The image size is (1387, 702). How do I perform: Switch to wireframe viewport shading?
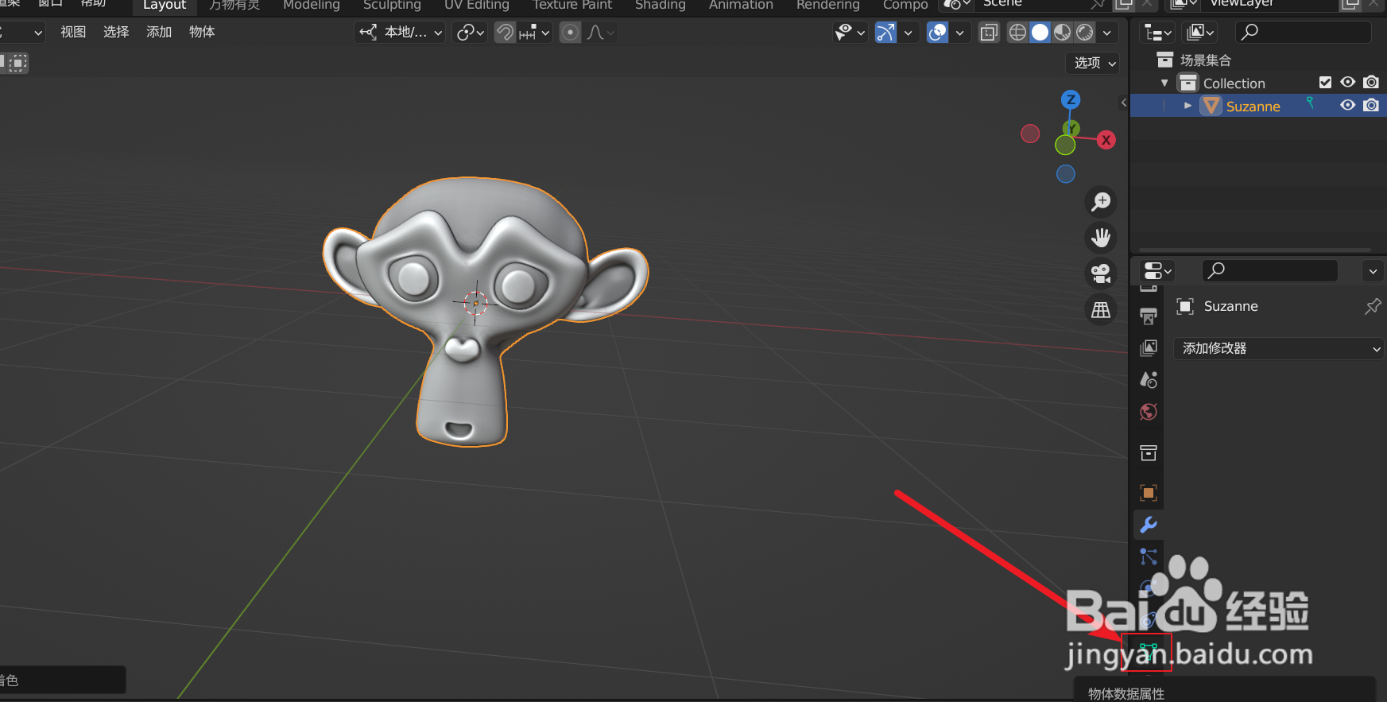click(x=1017, y=33)
